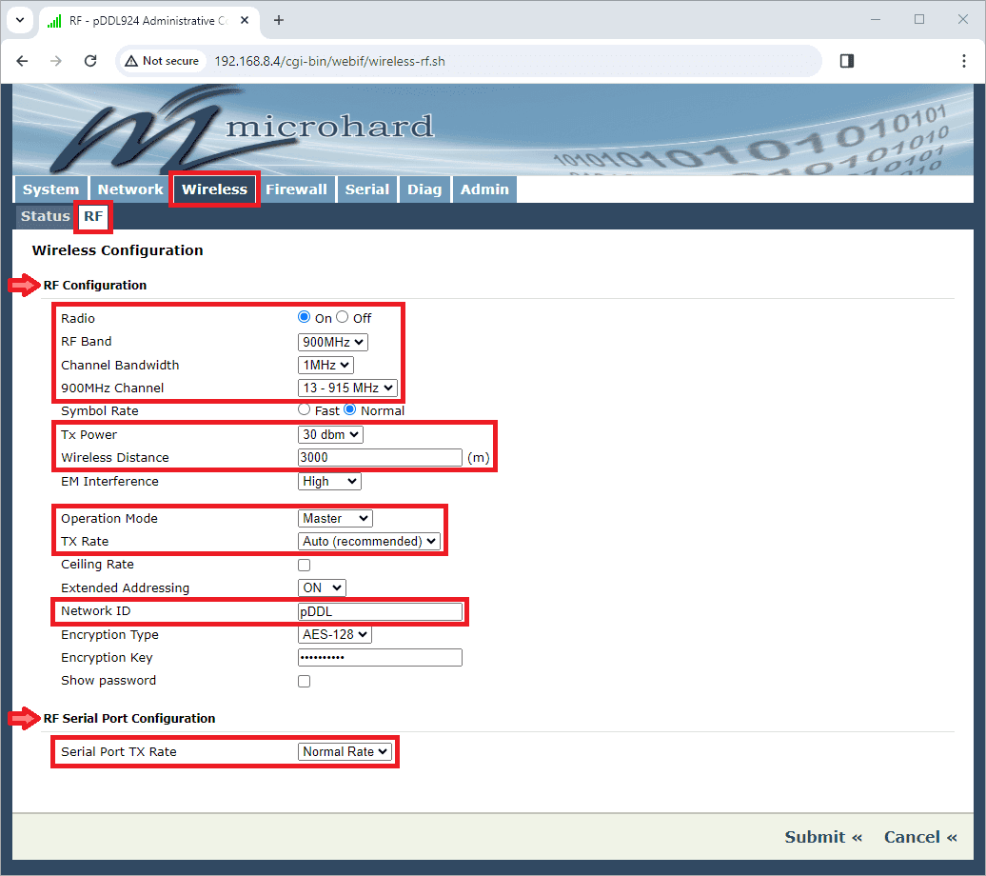
Task: Open the Tx Power dropdown
Action: pyautogui.click(x=330, y=434)
